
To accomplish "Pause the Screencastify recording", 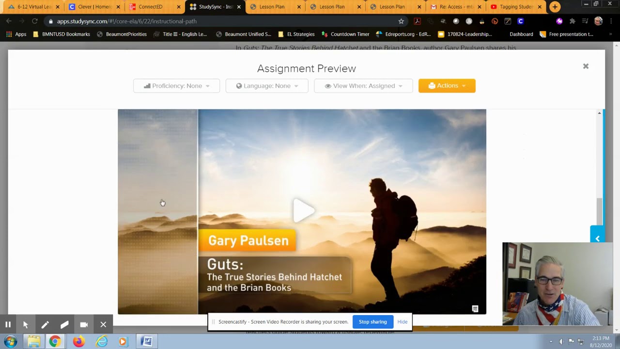I will click(x=8, y=325).
